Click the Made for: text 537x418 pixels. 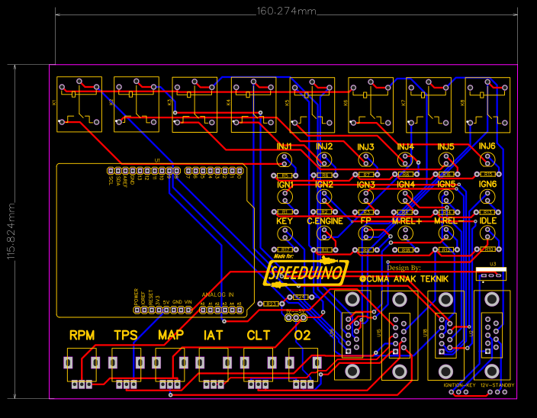point(283,256)
